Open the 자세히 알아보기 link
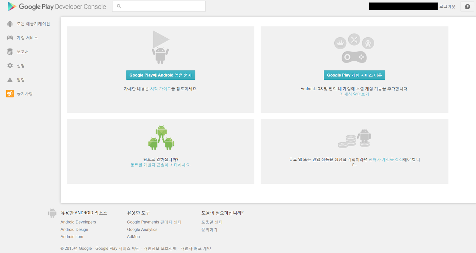 [x=354, y=94]
